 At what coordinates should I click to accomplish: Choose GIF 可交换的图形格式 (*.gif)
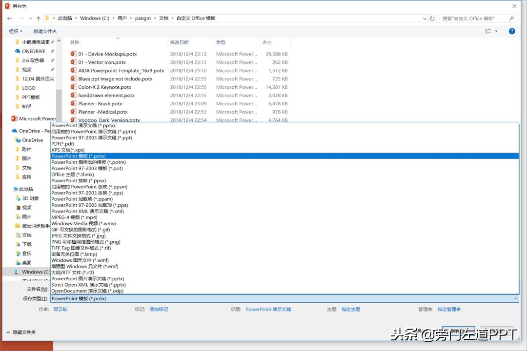[284, 230]
